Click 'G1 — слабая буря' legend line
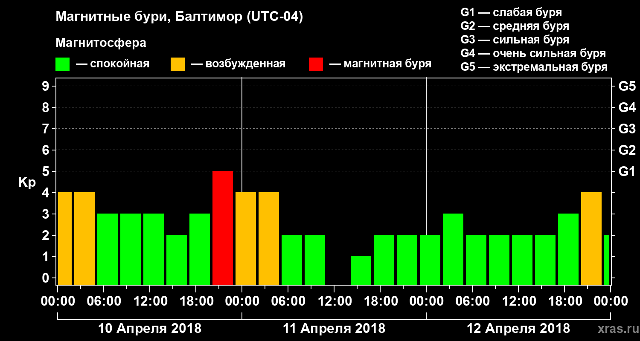 point(511,12)
